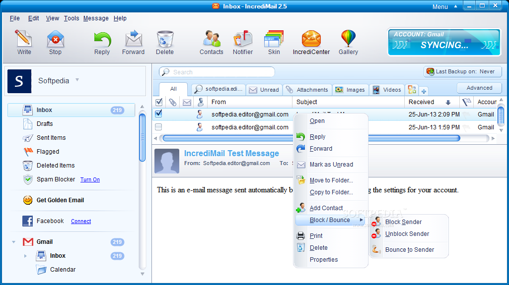Choose Mark as Unread in context menu
This screenshot has width=509, height=285.
pos(330,165)
